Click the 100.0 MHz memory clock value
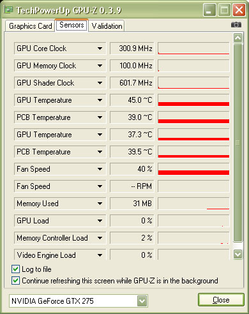 pyautogui.click(x=132, y=66)
